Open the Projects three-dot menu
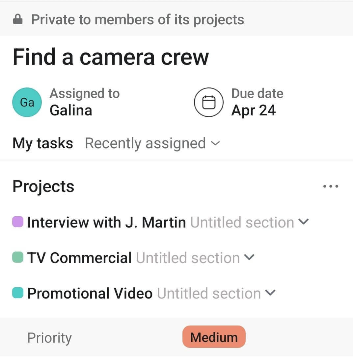The height and width of the screenshot is (364, 353). 331,186
